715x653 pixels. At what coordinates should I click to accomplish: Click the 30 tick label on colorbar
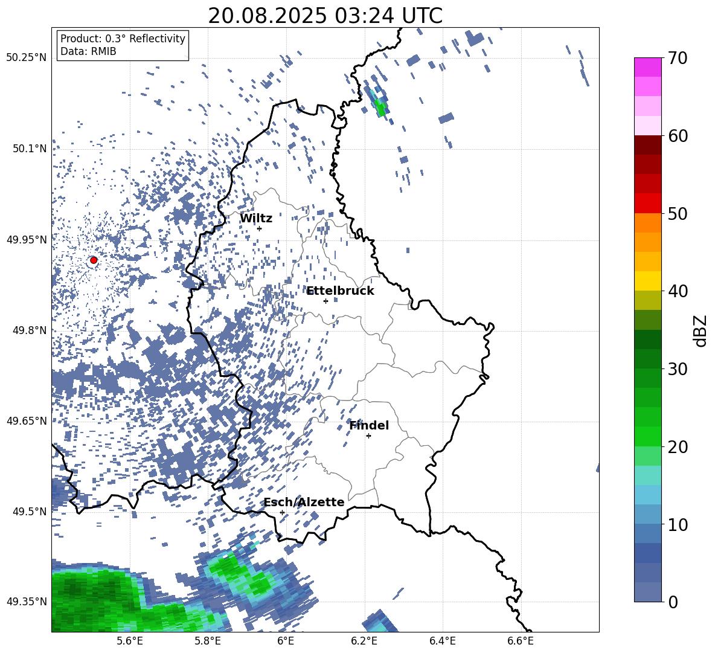[x=678, y=369]
